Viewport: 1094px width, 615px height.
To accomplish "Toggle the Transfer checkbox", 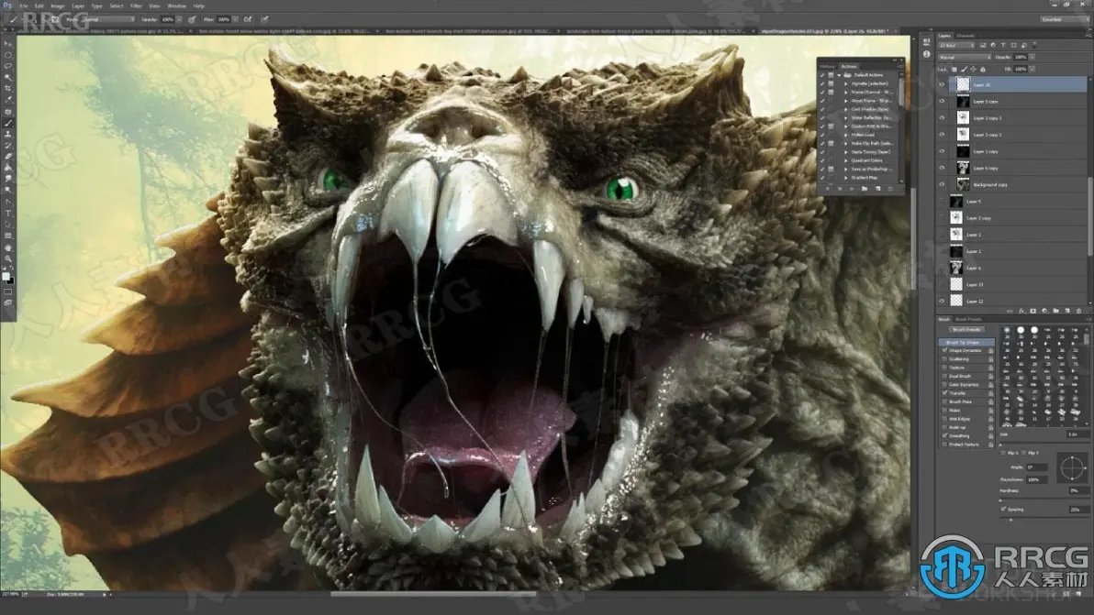I will 944,393.
